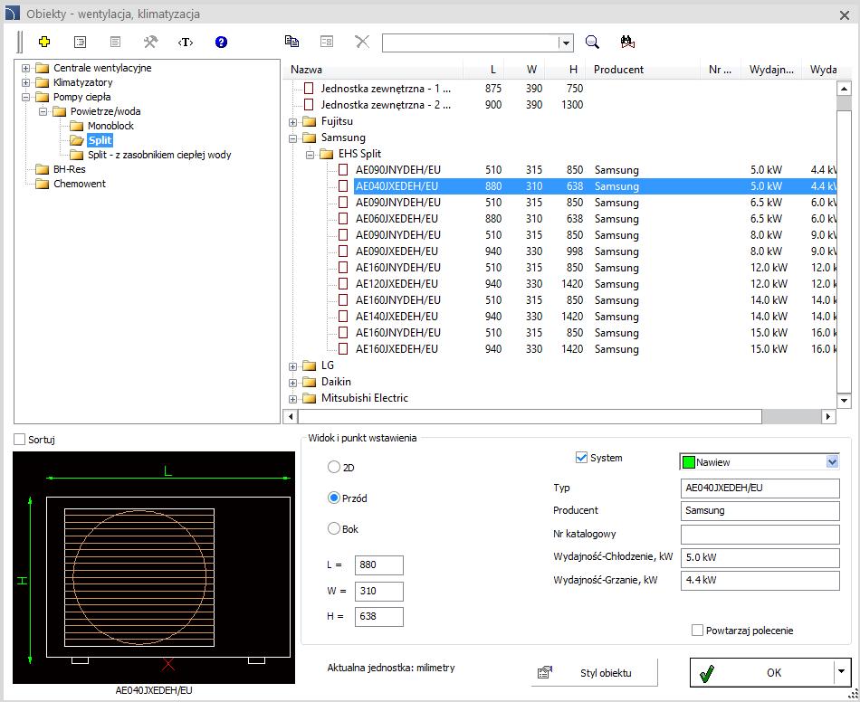Select the Split - z zasobnikiem ciepłej wody folder
The image size is (860, 702).
coord(159,155)
